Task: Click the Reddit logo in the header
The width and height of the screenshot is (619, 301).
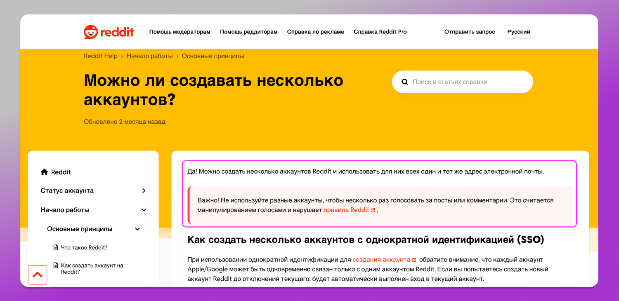Action: point(109,32)
